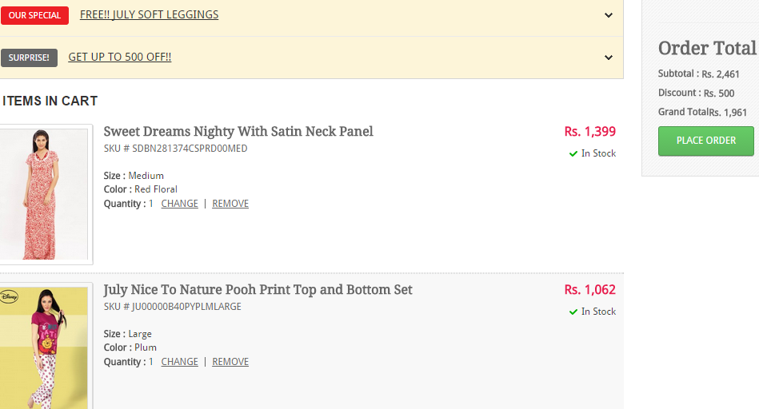Screen dimensions: 759x409
Task: Click green In Stock checkmark for Pooh set
Action: (573, 312)
